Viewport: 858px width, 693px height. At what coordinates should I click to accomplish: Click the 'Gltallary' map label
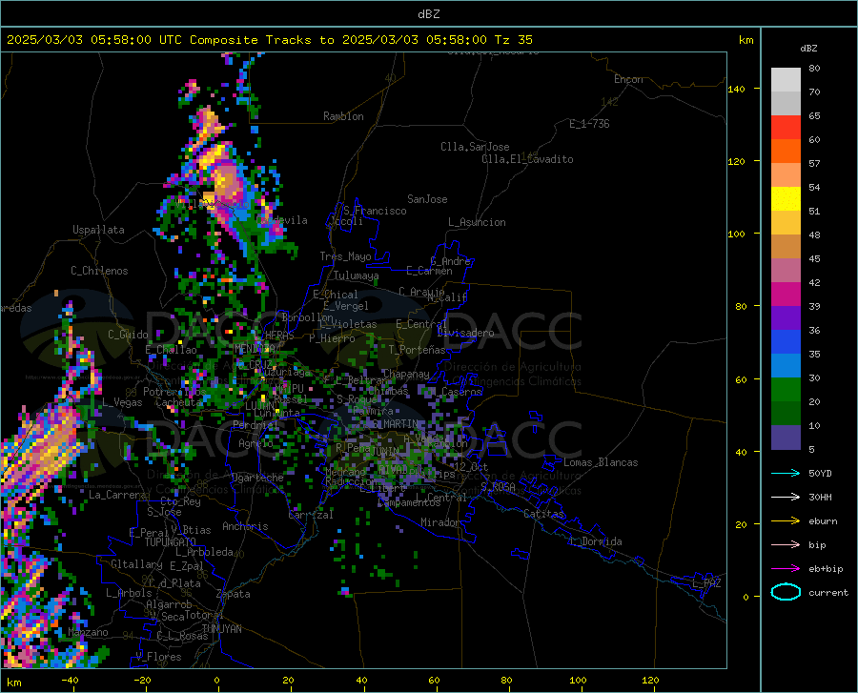click(x=136, y=564)
